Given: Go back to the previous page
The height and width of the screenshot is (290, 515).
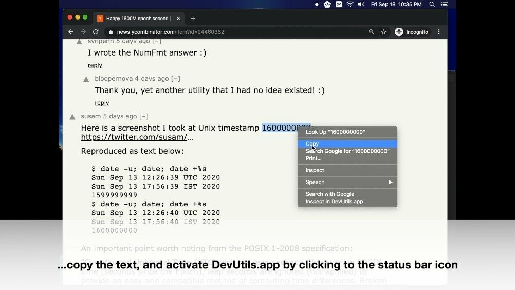Looking at the screenshot, I should coord(71,32).
